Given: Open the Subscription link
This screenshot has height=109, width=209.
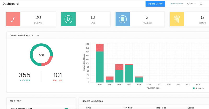Looking at the screenshot, I should [x=177, y=4].
